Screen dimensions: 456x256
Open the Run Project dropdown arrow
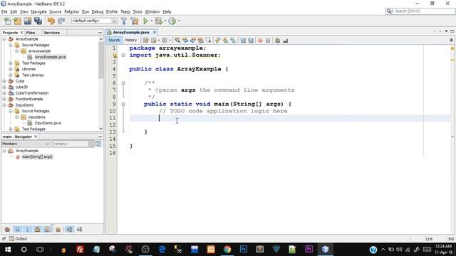click(x=151, y=21)
